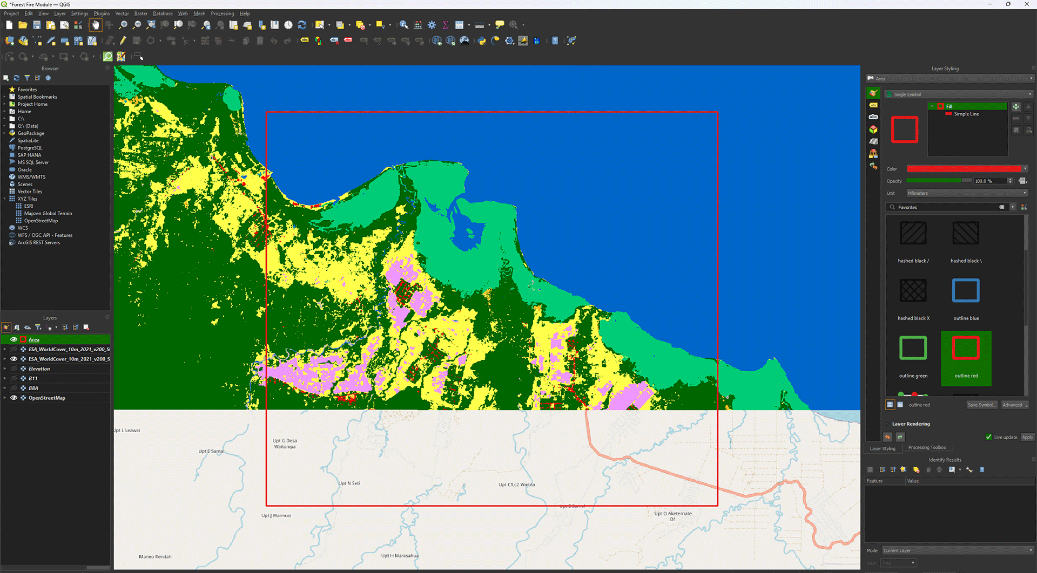Image resolution: width=1037 pixels, height=573 pixels.
Task: Open the Millimeters unit dropdown
Action: tap(966, 193)
